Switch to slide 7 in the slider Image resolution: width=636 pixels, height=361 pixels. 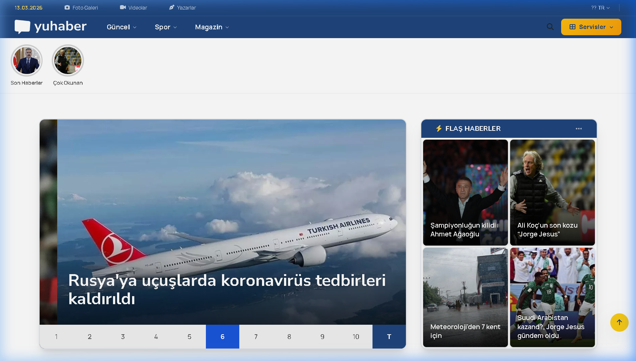(x=256, y=336)
